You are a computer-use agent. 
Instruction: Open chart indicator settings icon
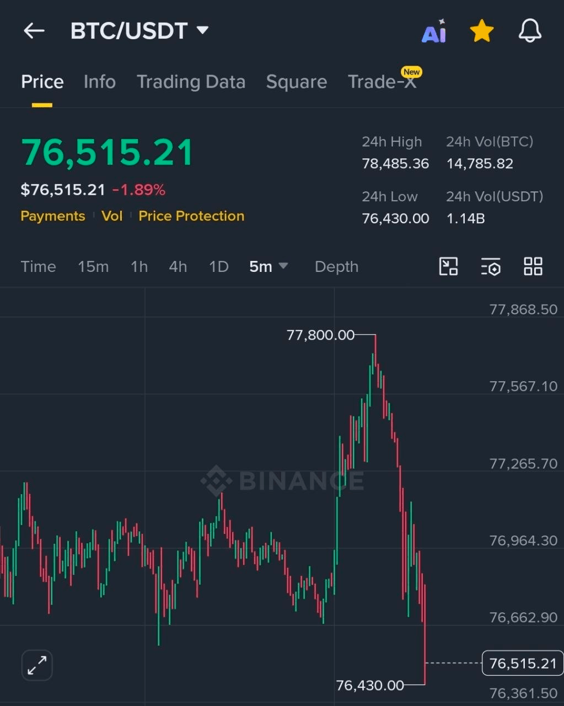tap(491, 266)
